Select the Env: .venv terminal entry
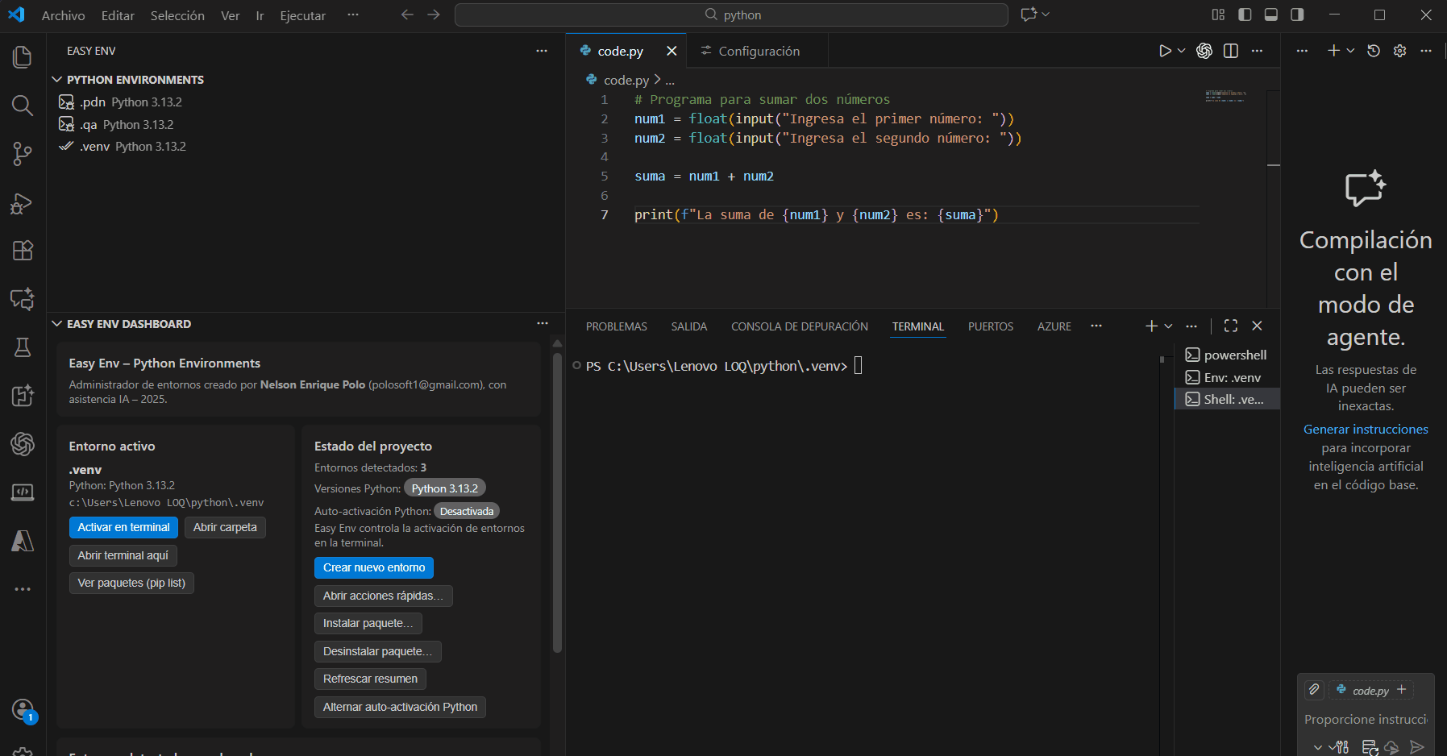 pos(1227,377)
